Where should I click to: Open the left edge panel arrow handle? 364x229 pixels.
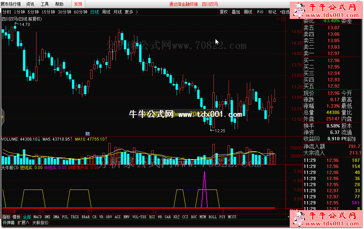tap(2, 117)
